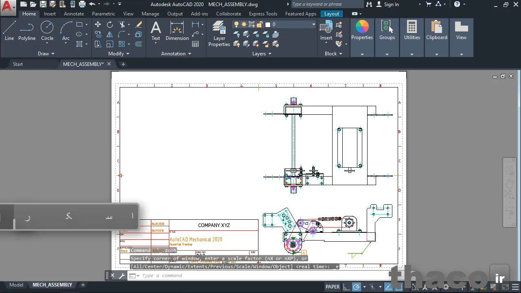
Task: Expand the Draw panel
Action: [x=46, y=54]
